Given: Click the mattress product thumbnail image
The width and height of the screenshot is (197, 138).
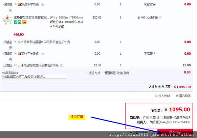Looking at the screenshot, I should 7,20.
